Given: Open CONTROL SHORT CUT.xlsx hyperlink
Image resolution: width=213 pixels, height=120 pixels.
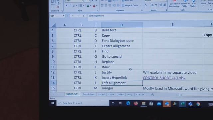Looking at the screenshot, I should [164, 78].
